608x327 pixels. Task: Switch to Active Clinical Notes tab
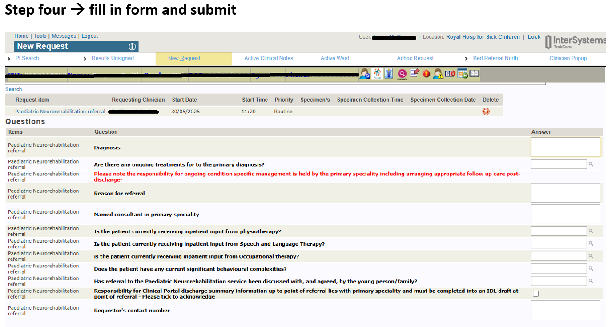click(269, 58)
